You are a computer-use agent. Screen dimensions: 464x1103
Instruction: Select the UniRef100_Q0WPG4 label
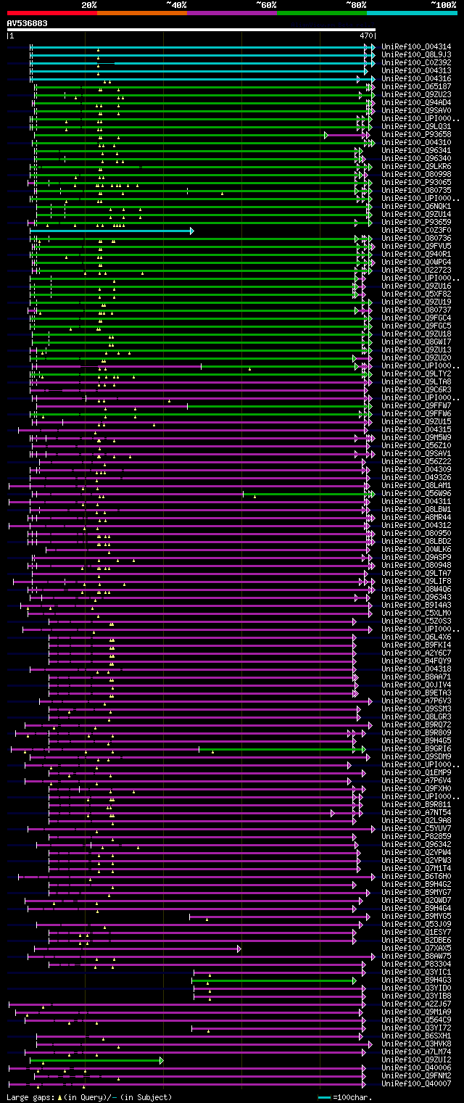pyautogui.click(x=417, y=263)
